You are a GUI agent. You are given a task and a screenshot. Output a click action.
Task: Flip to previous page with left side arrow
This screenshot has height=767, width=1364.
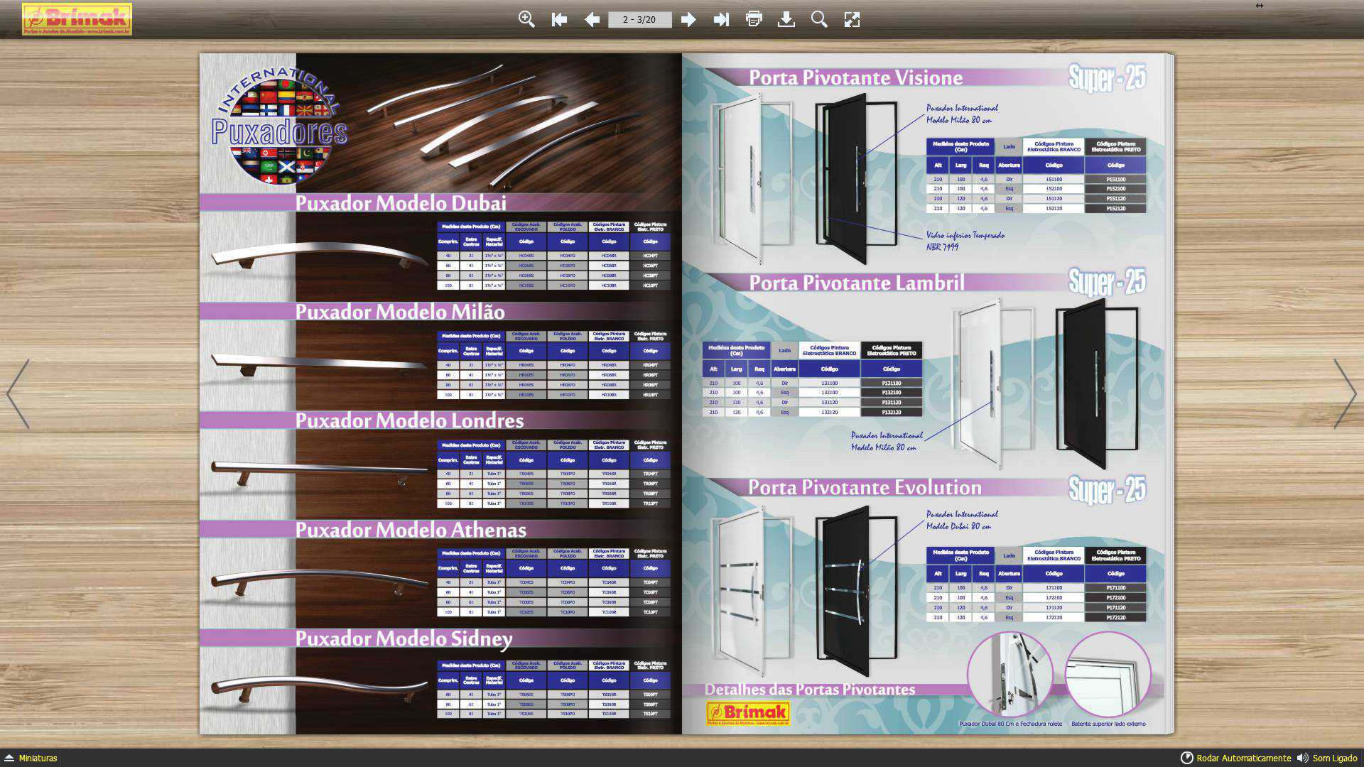coord(18,393)
